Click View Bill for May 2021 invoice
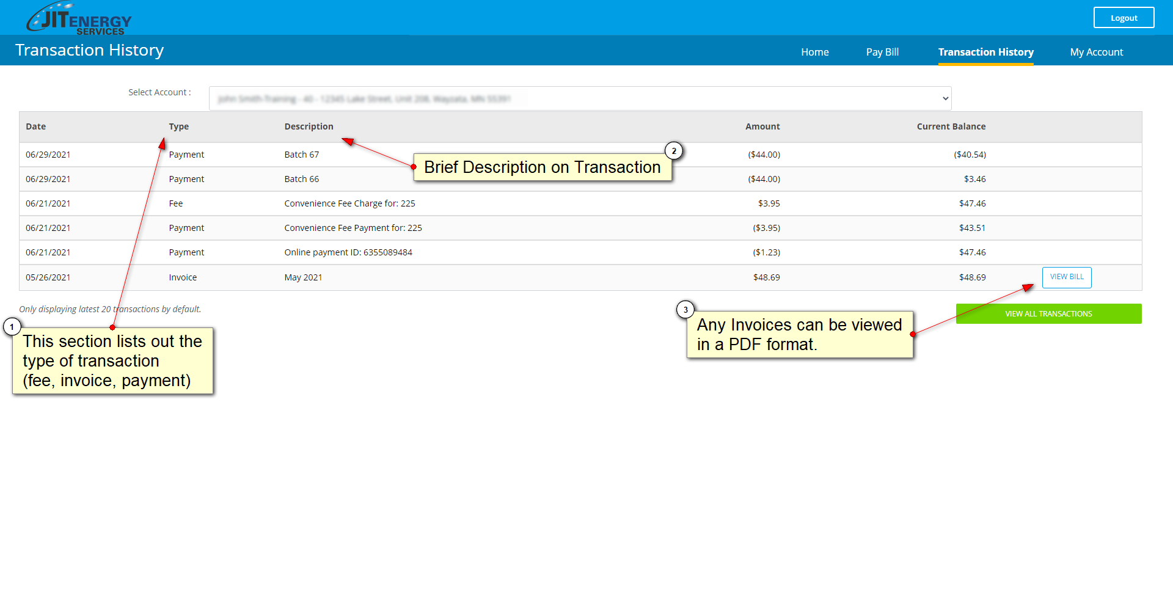This screenshot has width=1173, height=592. coord(1066,277)
